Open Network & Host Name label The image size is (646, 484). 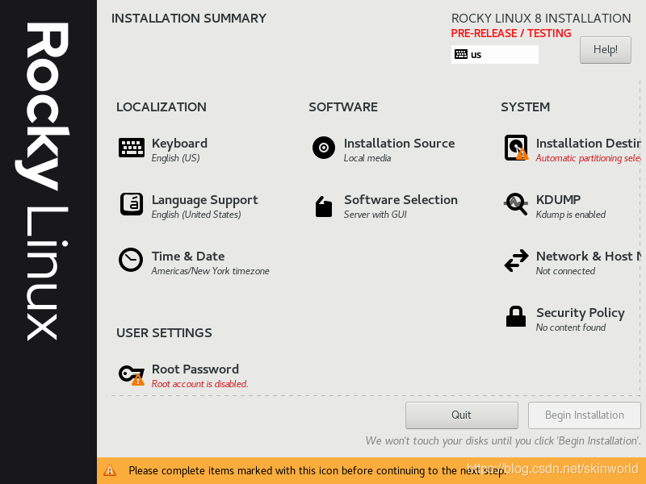tap(589, 256)
